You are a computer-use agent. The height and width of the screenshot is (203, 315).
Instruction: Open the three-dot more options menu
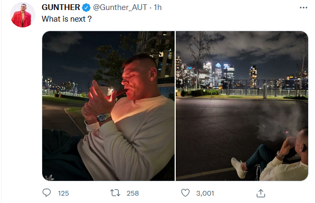pyautogui.click(x=303, y=7)
